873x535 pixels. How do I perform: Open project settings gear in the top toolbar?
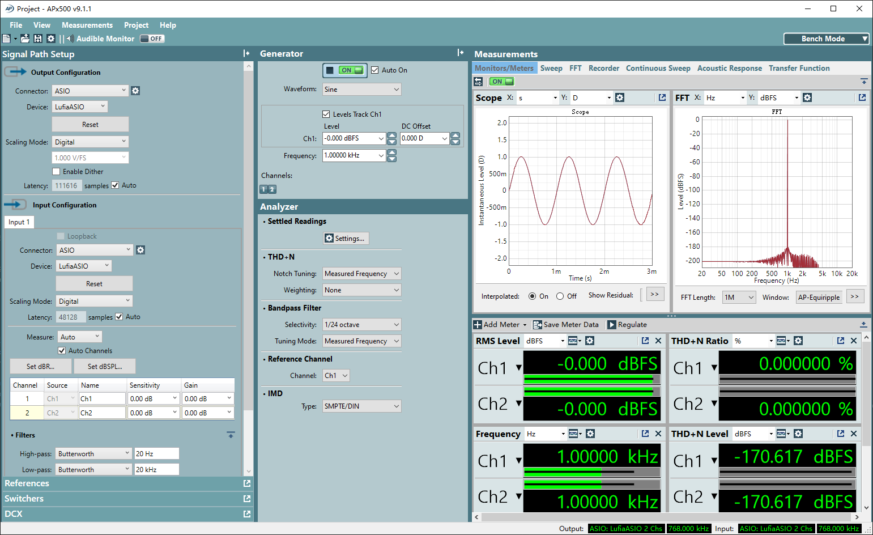click(x=51, y=39)
